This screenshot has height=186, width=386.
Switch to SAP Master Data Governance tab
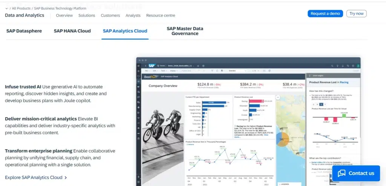[x=185, y=31]
